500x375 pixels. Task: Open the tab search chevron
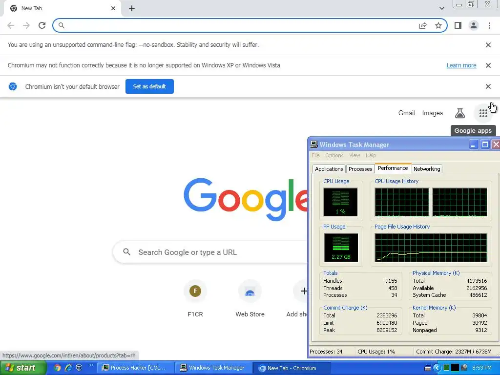pyautogui.click(x=441, y=8)
